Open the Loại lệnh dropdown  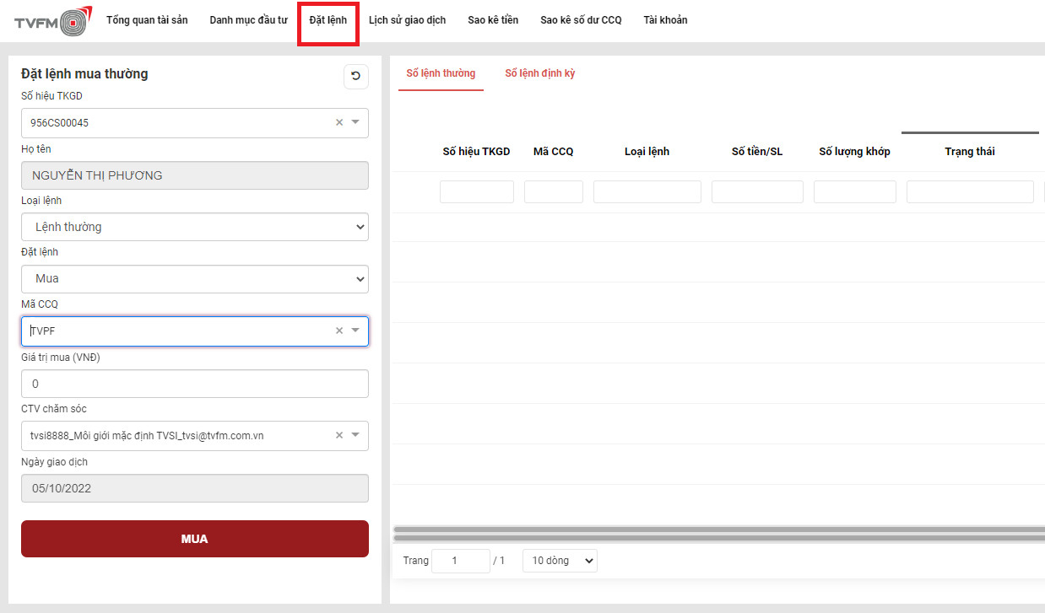pyautogui.click(x=194, y=227)
